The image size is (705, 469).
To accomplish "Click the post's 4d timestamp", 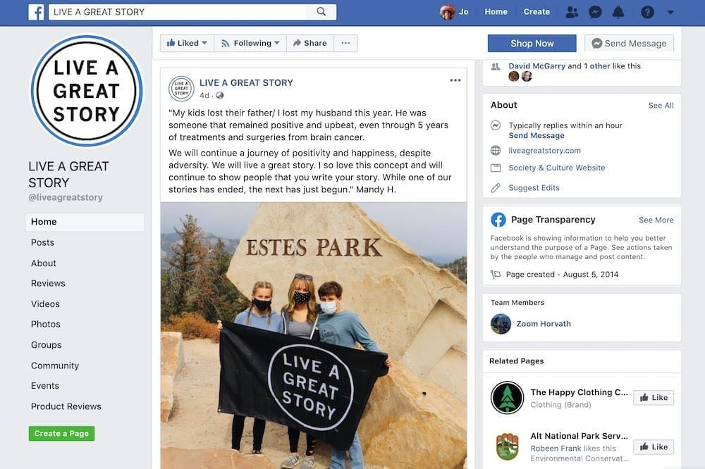I will click(x=204, y=95).
